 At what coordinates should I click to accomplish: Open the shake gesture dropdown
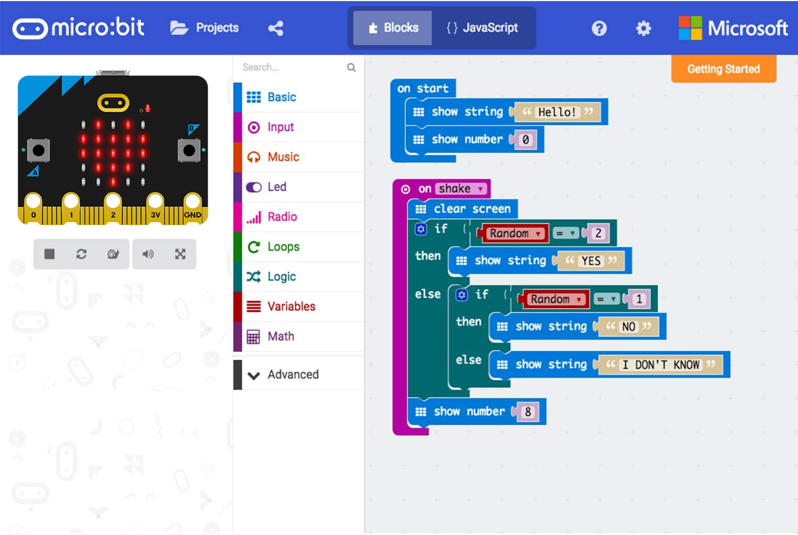coord(461,189)
